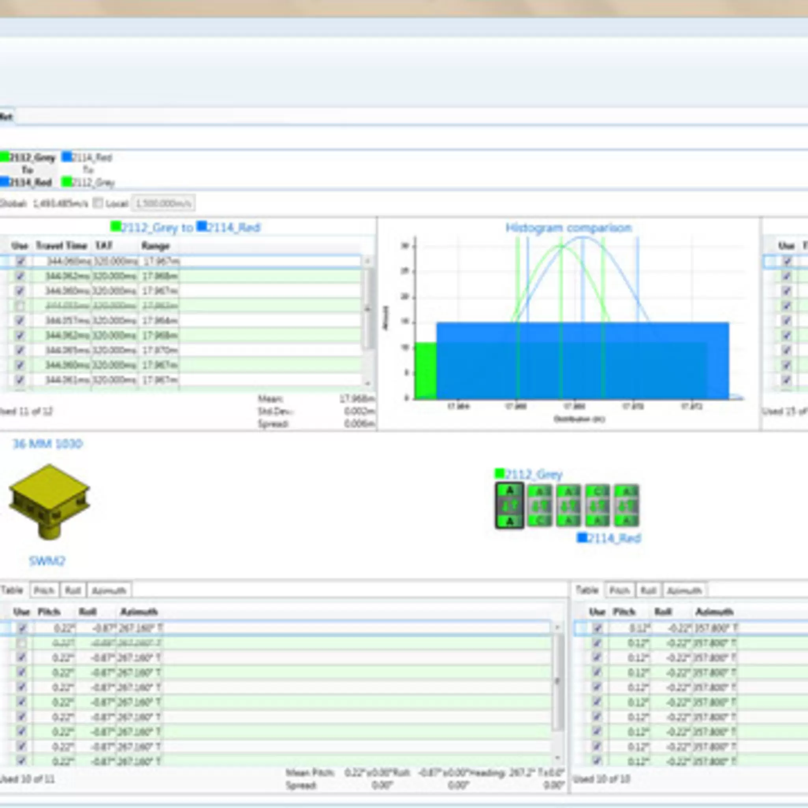Switch to Azimuth tab in right attitude panel

coord(685,590)
